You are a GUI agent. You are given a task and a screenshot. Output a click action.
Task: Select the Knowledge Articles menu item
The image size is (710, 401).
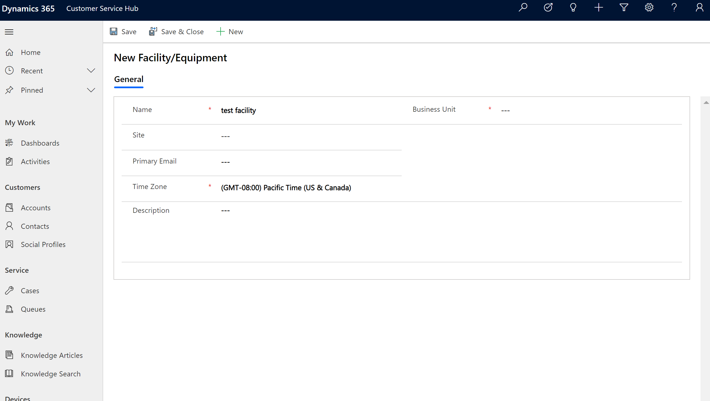[51, 355]
